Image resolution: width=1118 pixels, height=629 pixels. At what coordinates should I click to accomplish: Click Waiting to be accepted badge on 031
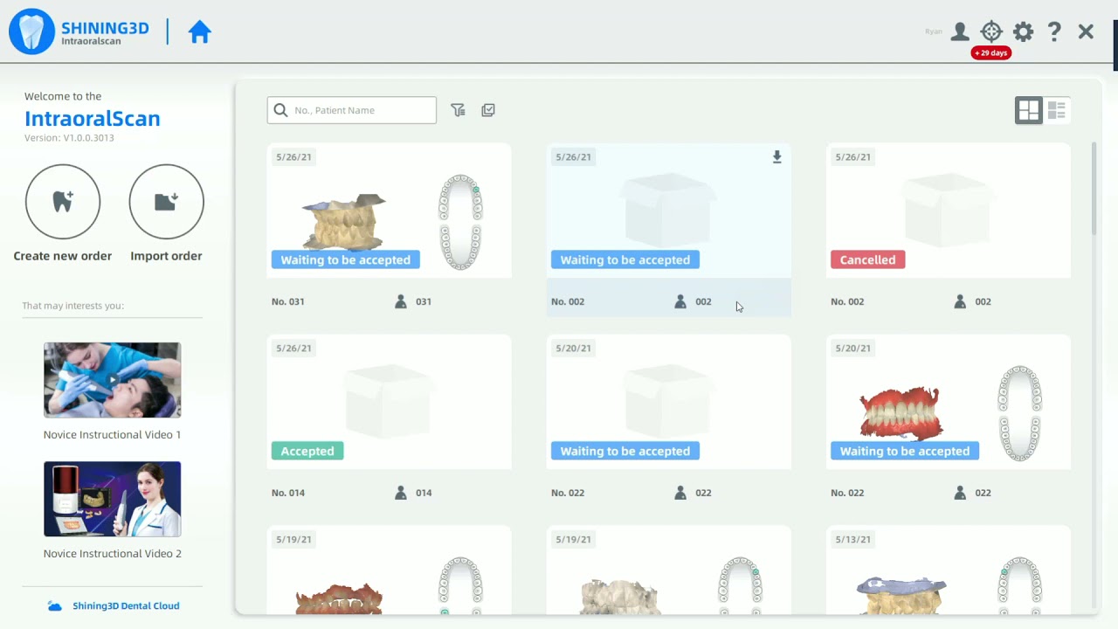[346, 260]
